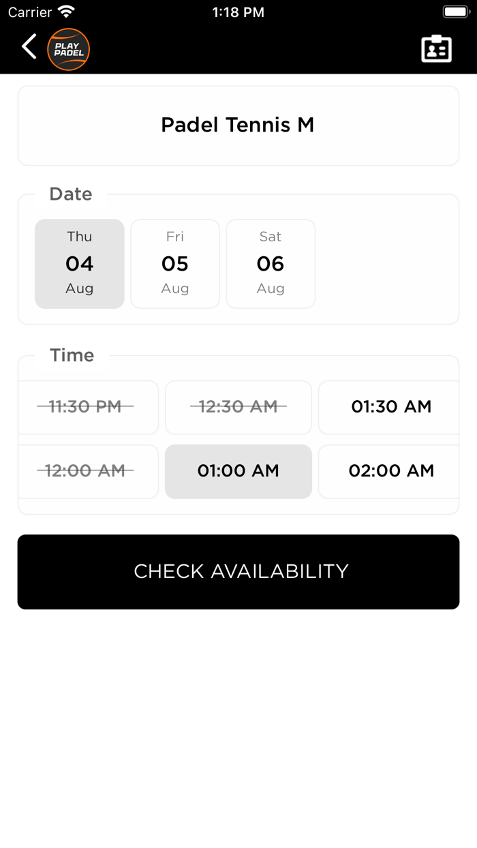Tap the back arrow icon
Screen dimensions: 477x848
(29, 47)
